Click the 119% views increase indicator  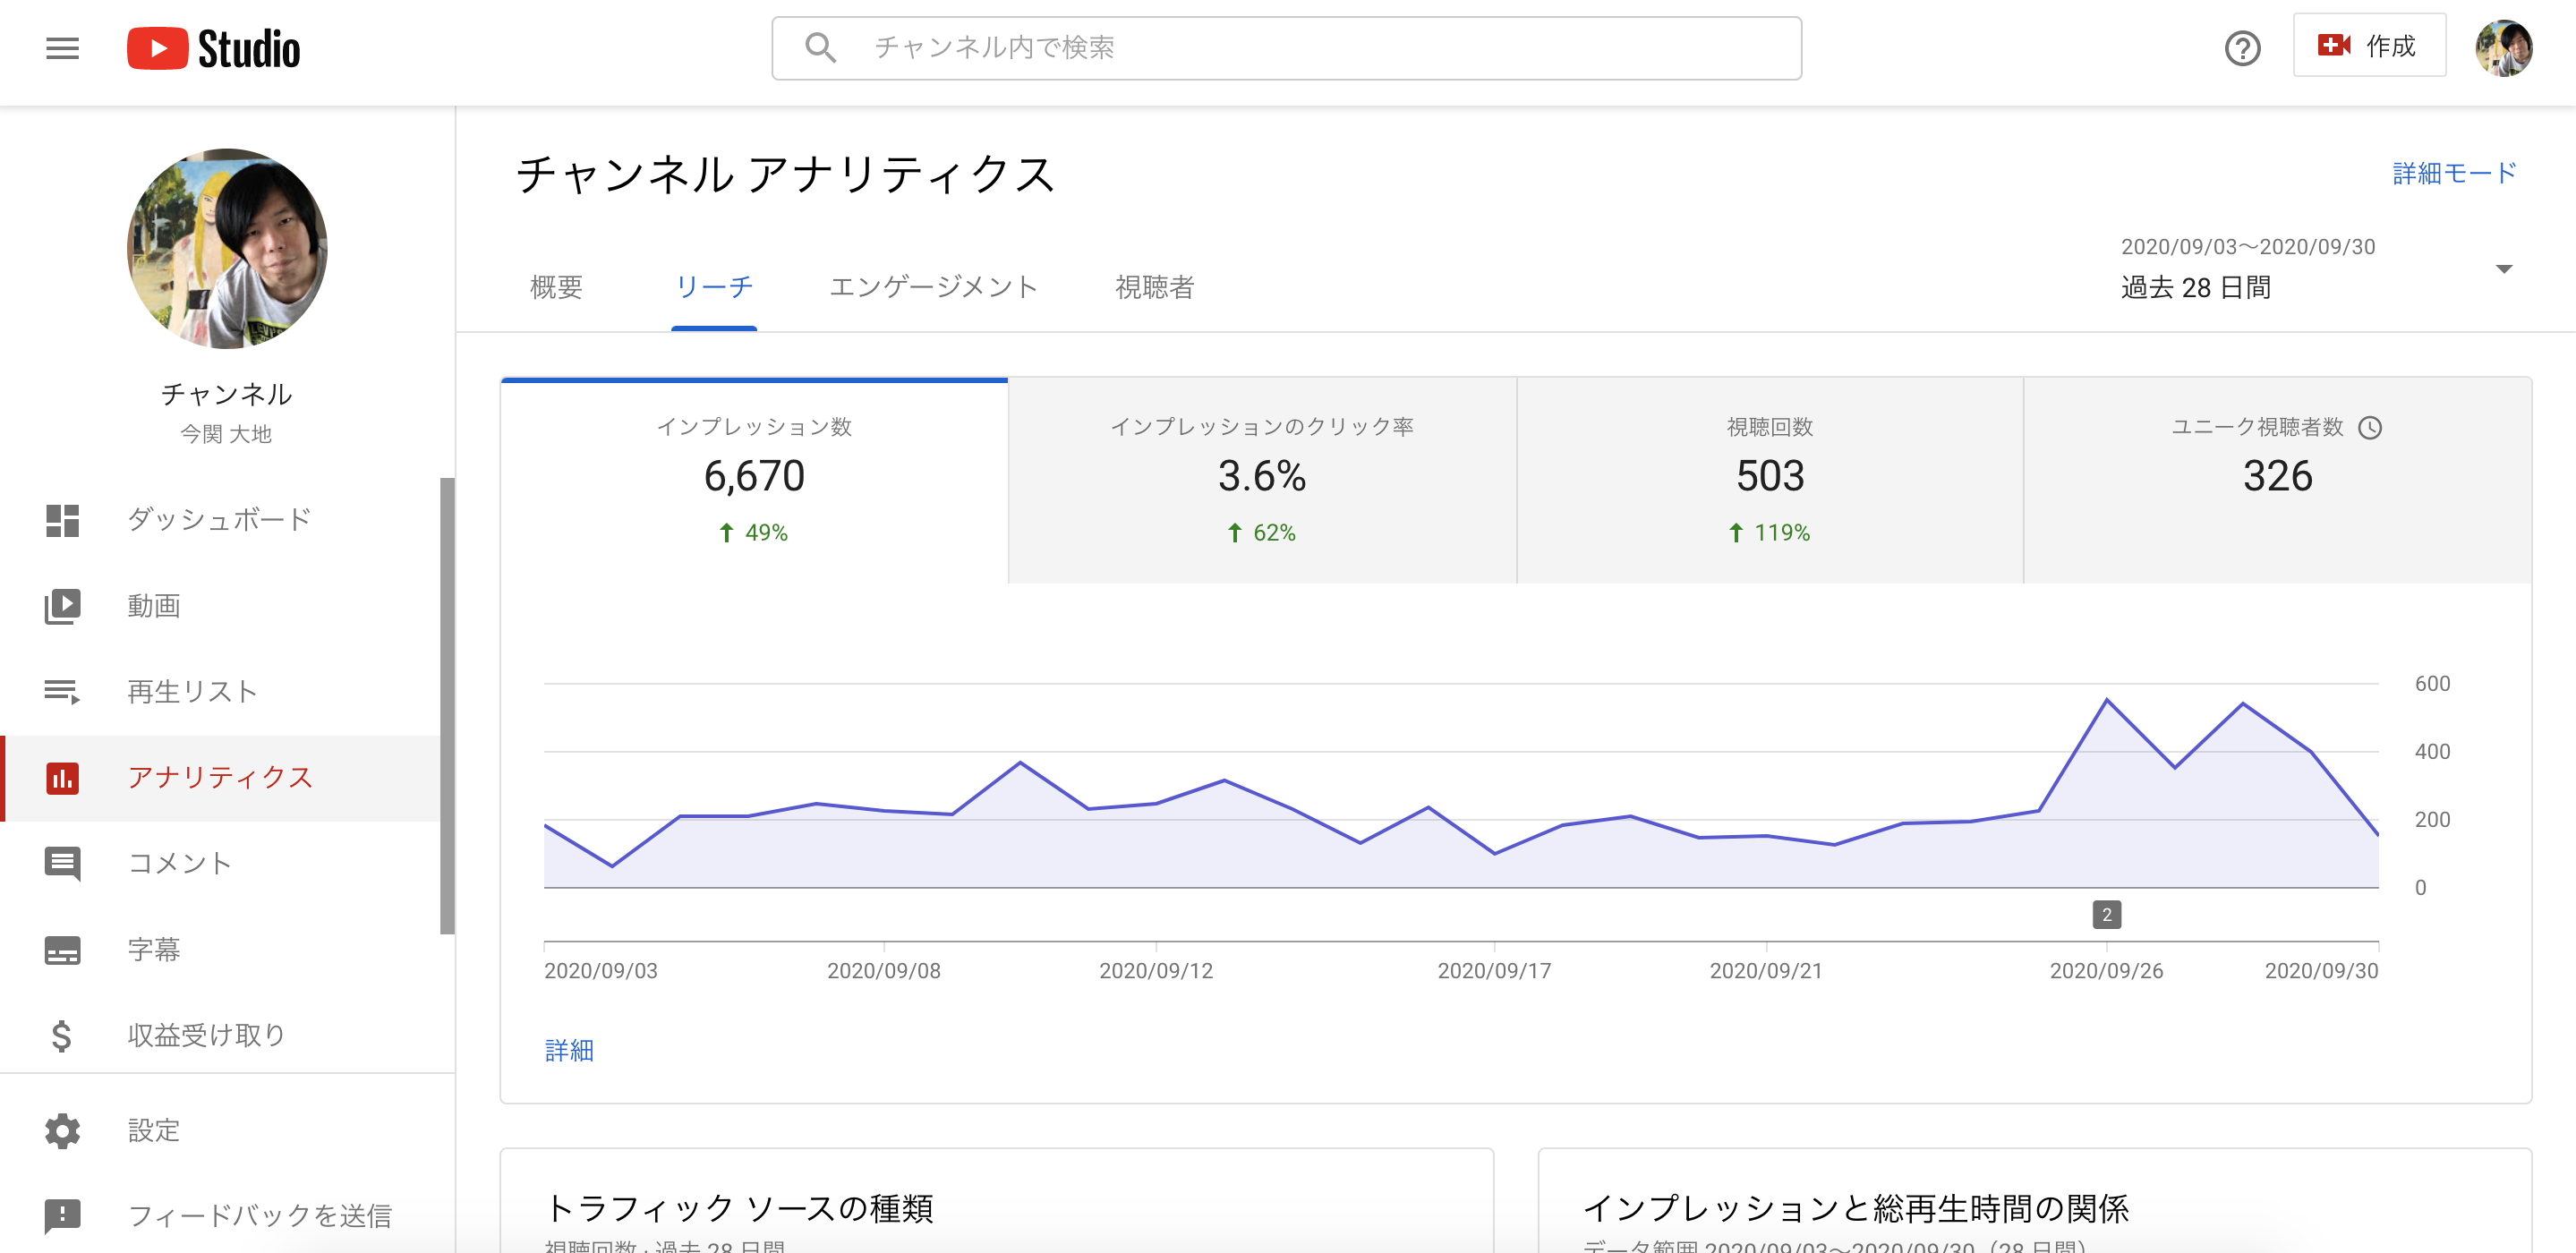1770,533
